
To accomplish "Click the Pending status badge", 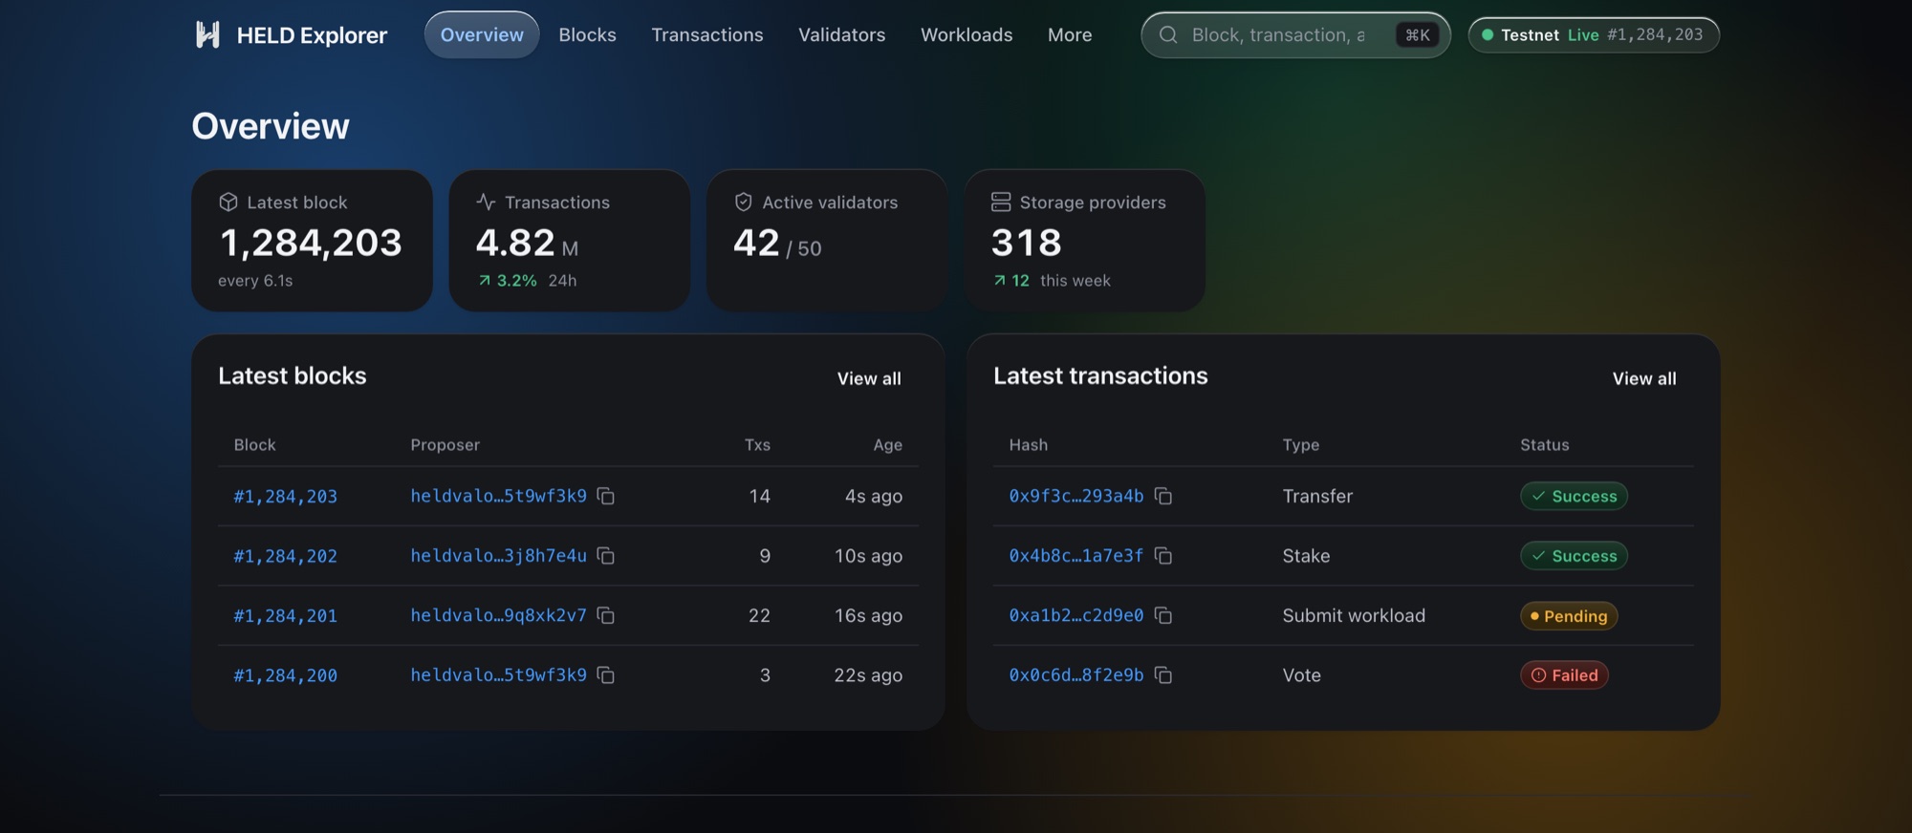I will [x=1569, y=616].
